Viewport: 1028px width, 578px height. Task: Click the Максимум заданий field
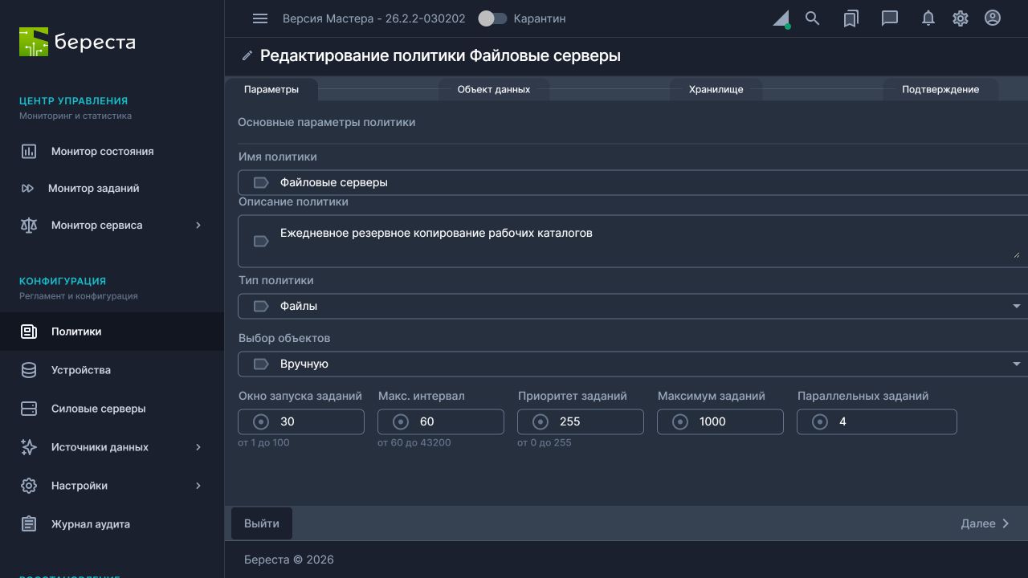coord(720,421)
